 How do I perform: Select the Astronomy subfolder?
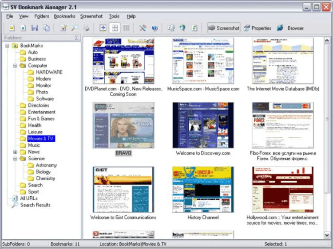(46, 165)
